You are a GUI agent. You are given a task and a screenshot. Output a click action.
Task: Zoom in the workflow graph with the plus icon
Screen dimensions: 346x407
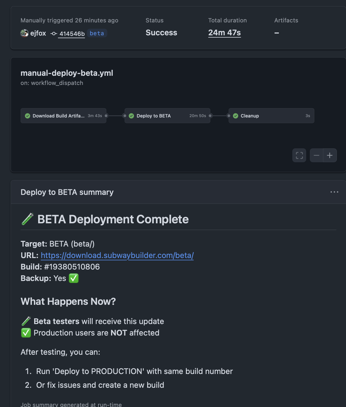pos(329,155)
